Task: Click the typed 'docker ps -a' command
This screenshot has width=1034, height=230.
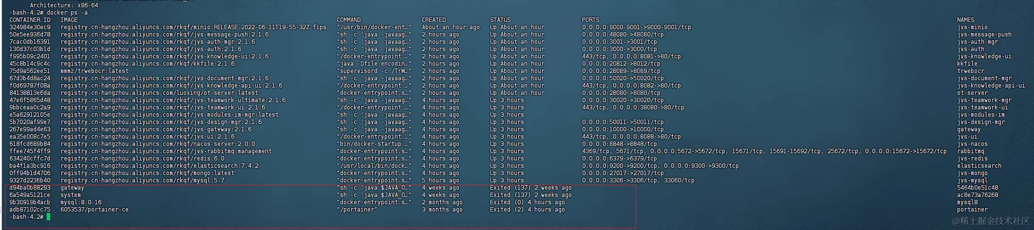Action: pyautogui.click(x=67, y=13)
